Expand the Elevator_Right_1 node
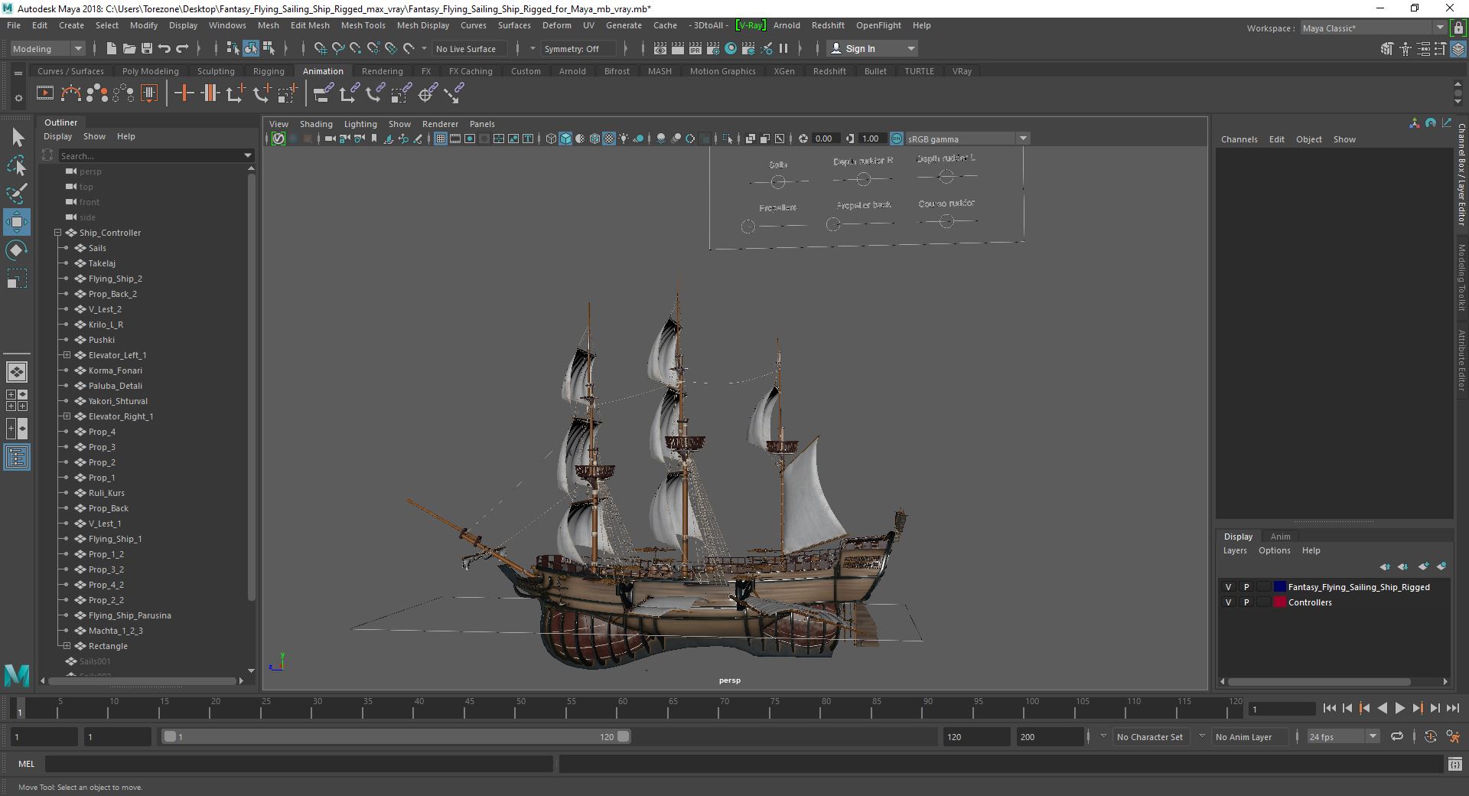Screen dimensions: 1469x796 (x=67, y=416)
